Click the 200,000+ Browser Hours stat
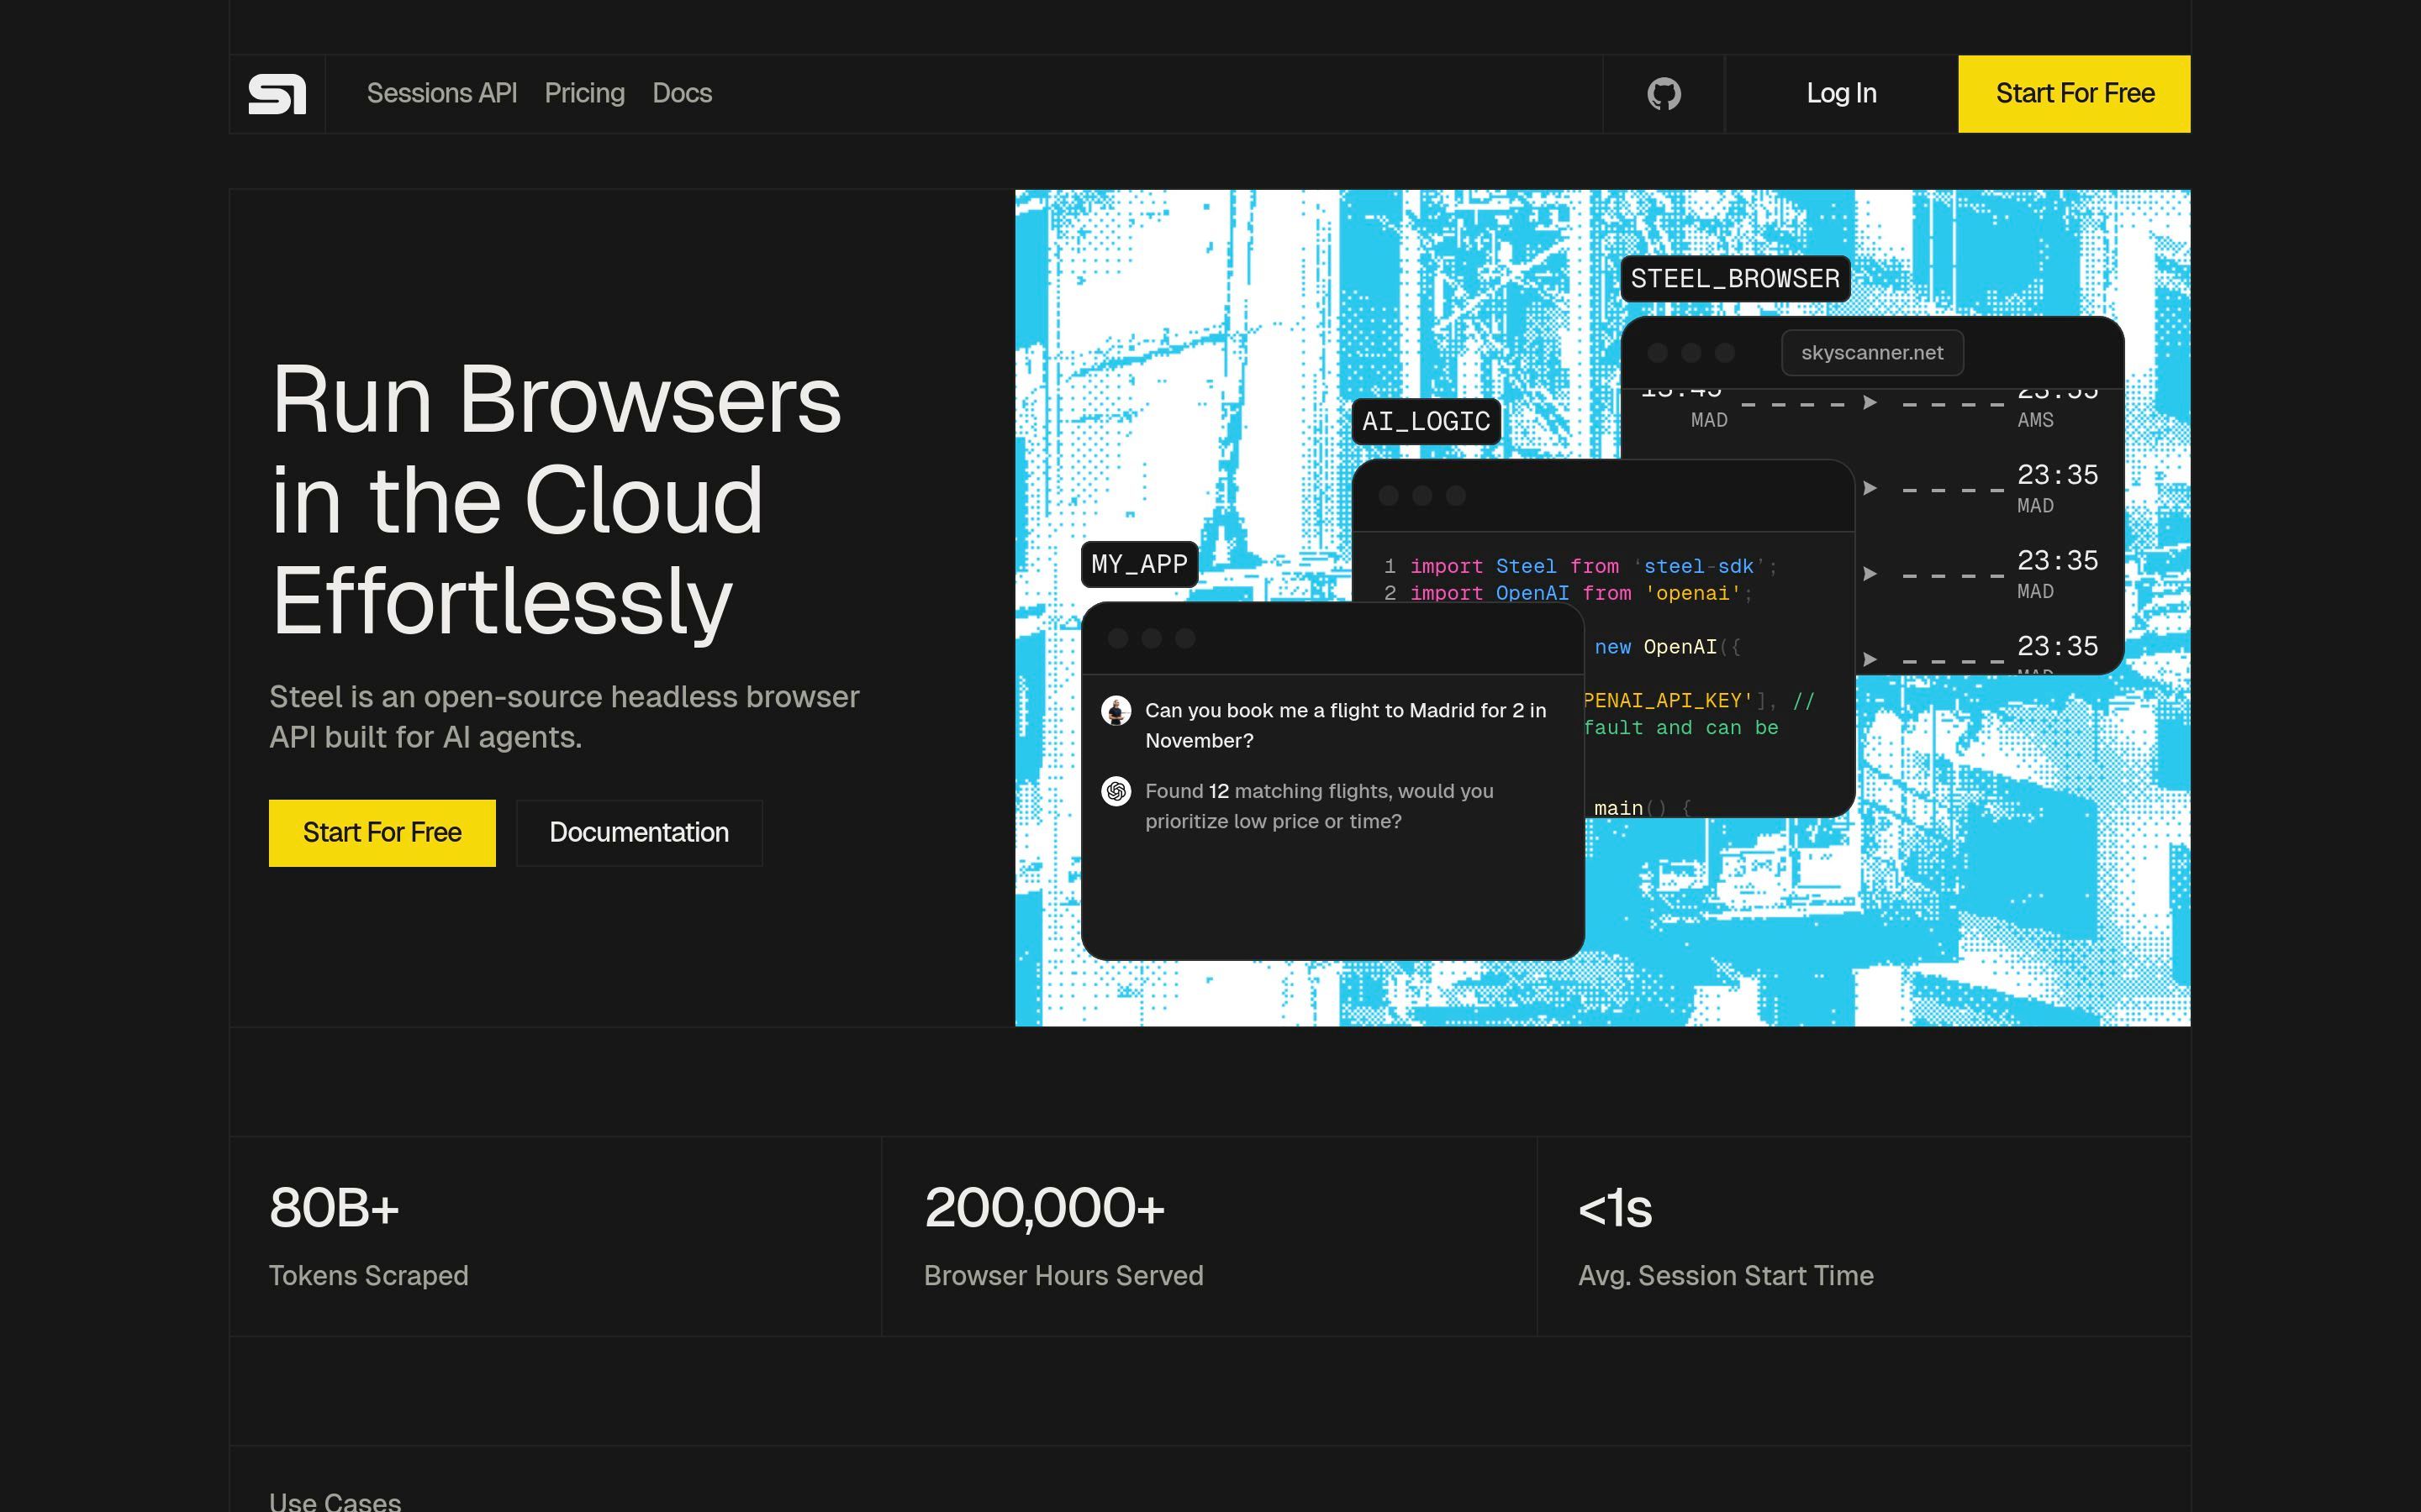 click(1063, 1235)
